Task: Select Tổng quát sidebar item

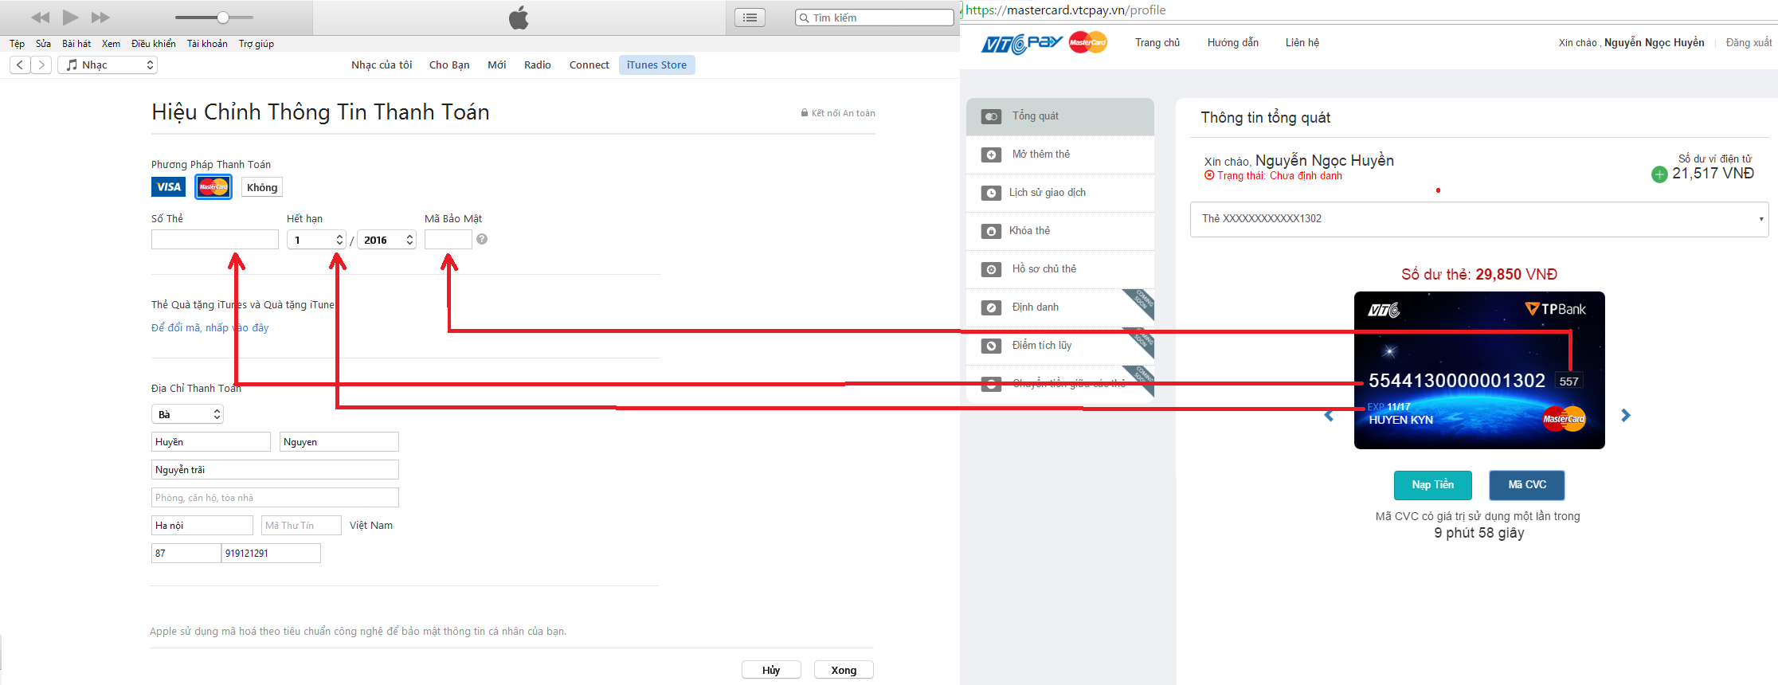Action: (1060, 116)
